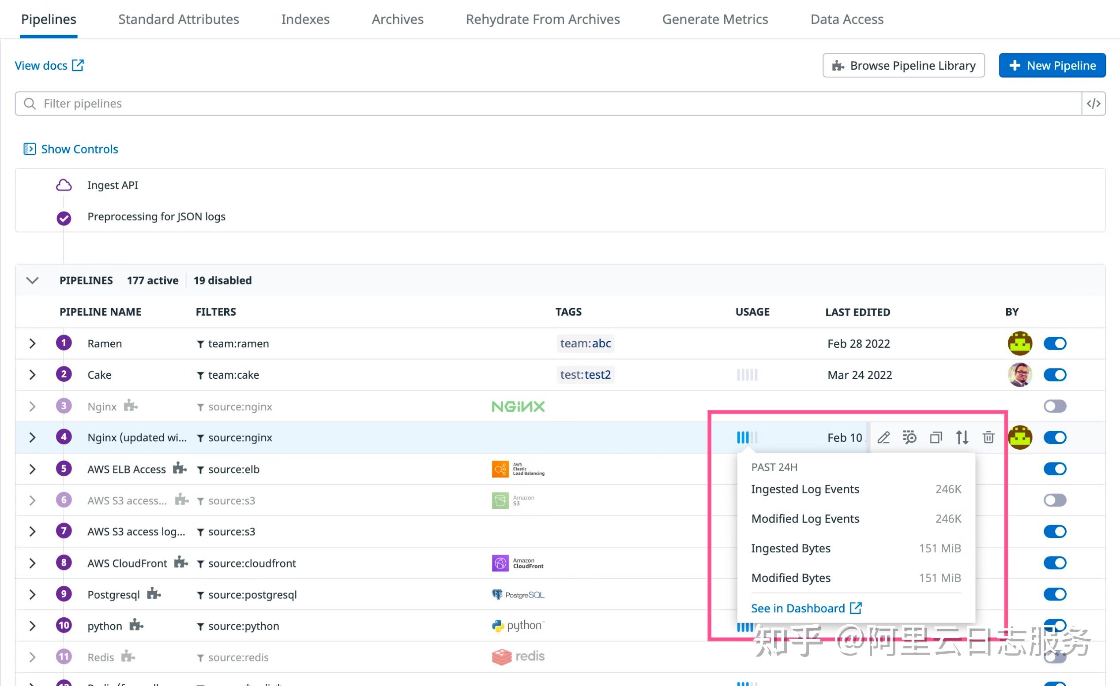Click the Filter pipelines search field
This screenshot has height=686, width=1120.
click(545, 104)
